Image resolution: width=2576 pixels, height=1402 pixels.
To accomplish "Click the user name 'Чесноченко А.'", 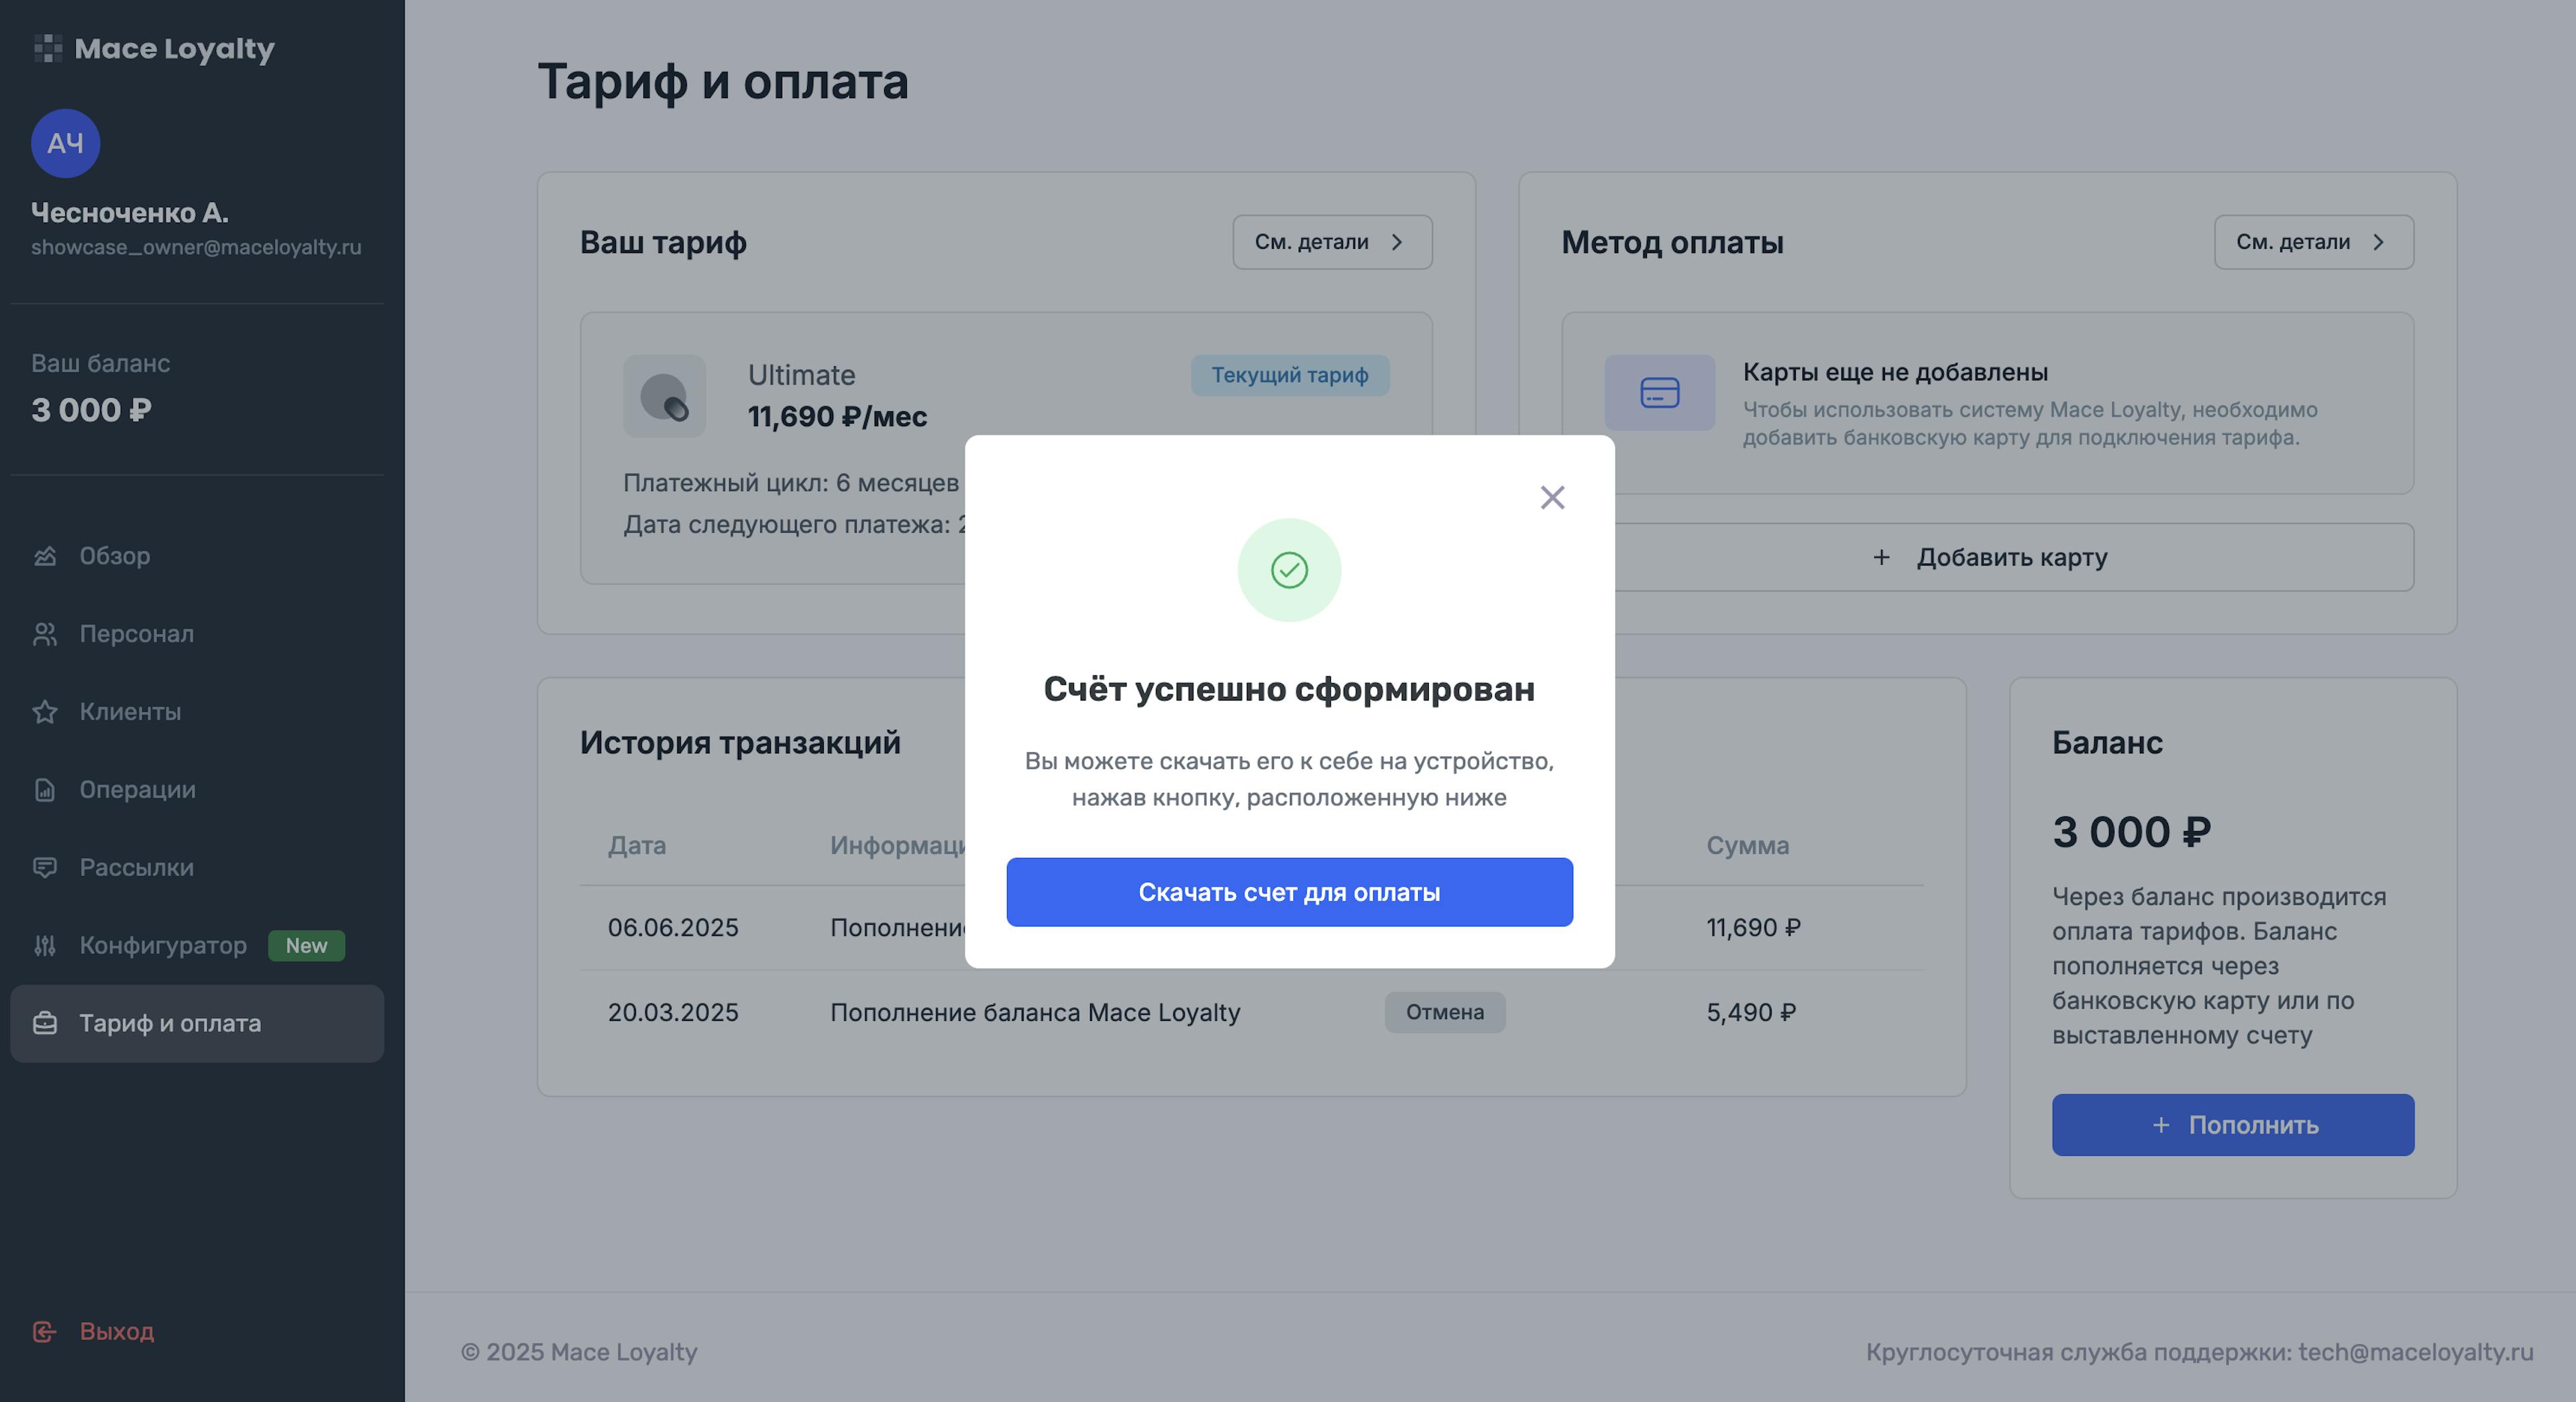I will point(130,213).
